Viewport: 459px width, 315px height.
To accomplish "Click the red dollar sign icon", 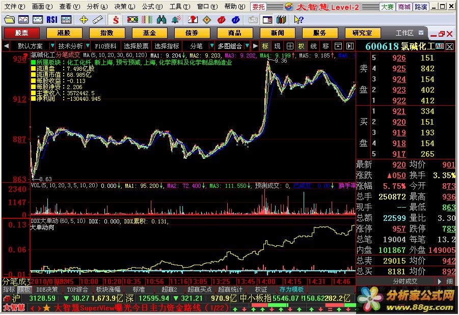I will (116, 20).
